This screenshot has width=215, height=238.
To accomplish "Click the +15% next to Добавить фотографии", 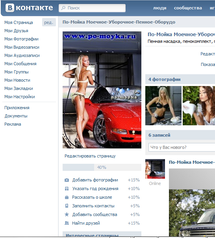I will 133,180.
